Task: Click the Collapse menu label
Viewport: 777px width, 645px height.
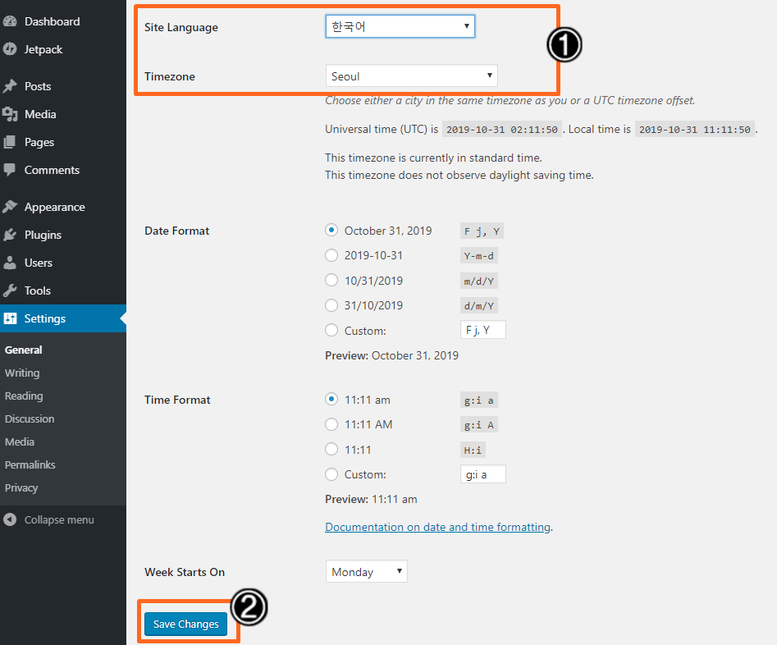Action: click(59, 519)
